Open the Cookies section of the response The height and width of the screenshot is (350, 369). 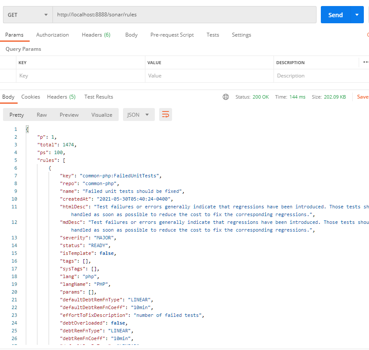click(x=31, y=96)
